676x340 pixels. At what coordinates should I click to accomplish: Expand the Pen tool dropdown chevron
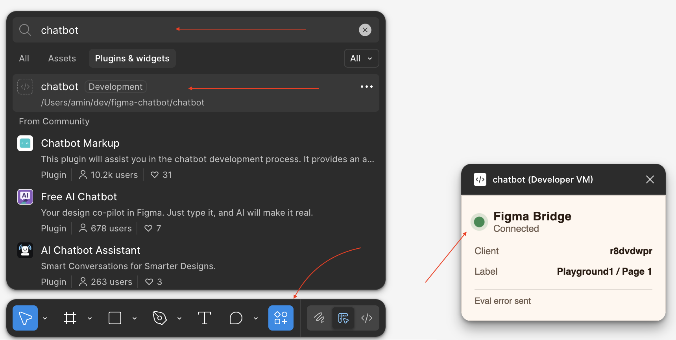click(179, 318)
